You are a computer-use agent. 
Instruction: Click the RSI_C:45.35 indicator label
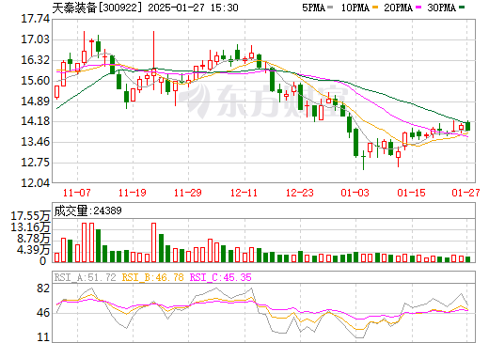click(221, 277)
